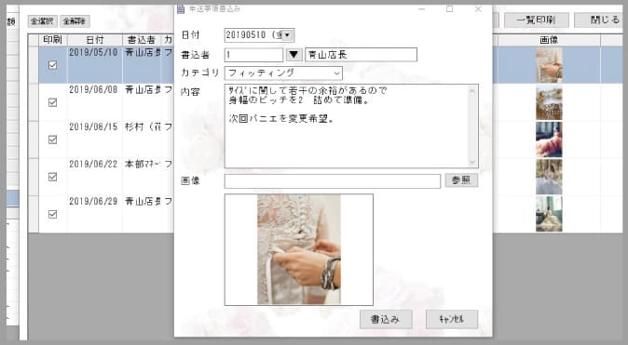Select the 2019/06/22 date cell
This screenshot has height=345, width=628.
pyautogui.click(x=95, y=177)
